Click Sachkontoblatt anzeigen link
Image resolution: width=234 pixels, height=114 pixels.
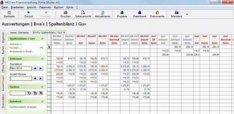click(x=23, y=107)
